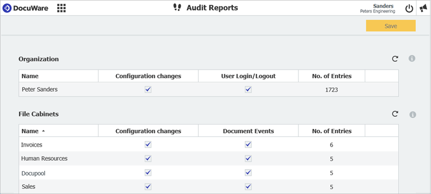Click File Cabinets Configuration changes header
431x194 pixels.
coord(148,131)
